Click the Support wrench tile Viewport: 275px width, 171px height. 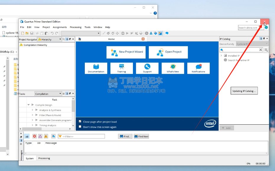[147, 68]
